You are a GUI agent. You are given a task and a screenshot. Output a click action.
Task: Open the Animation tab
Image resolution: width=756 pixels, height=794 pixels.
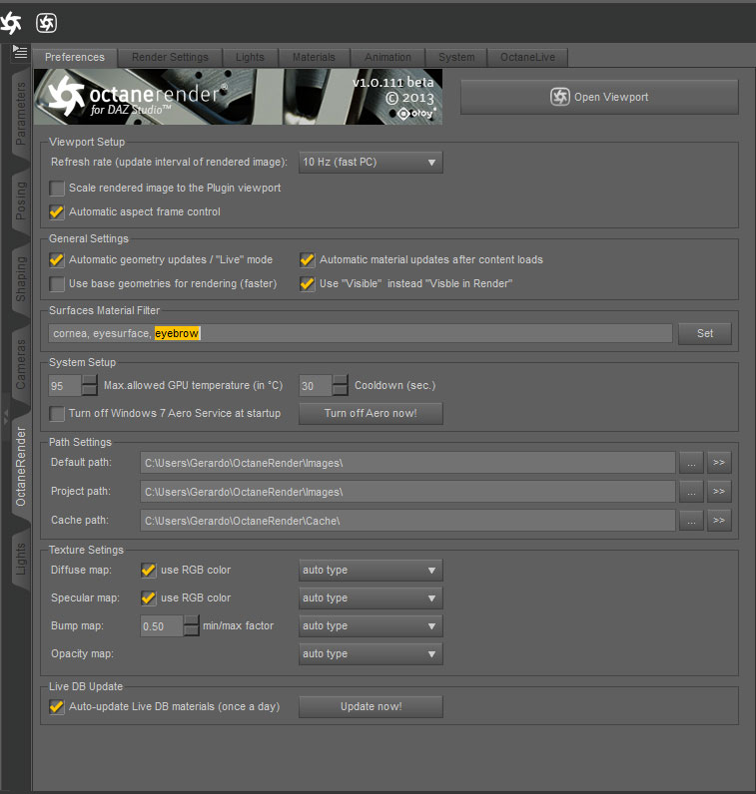[387, 57]
